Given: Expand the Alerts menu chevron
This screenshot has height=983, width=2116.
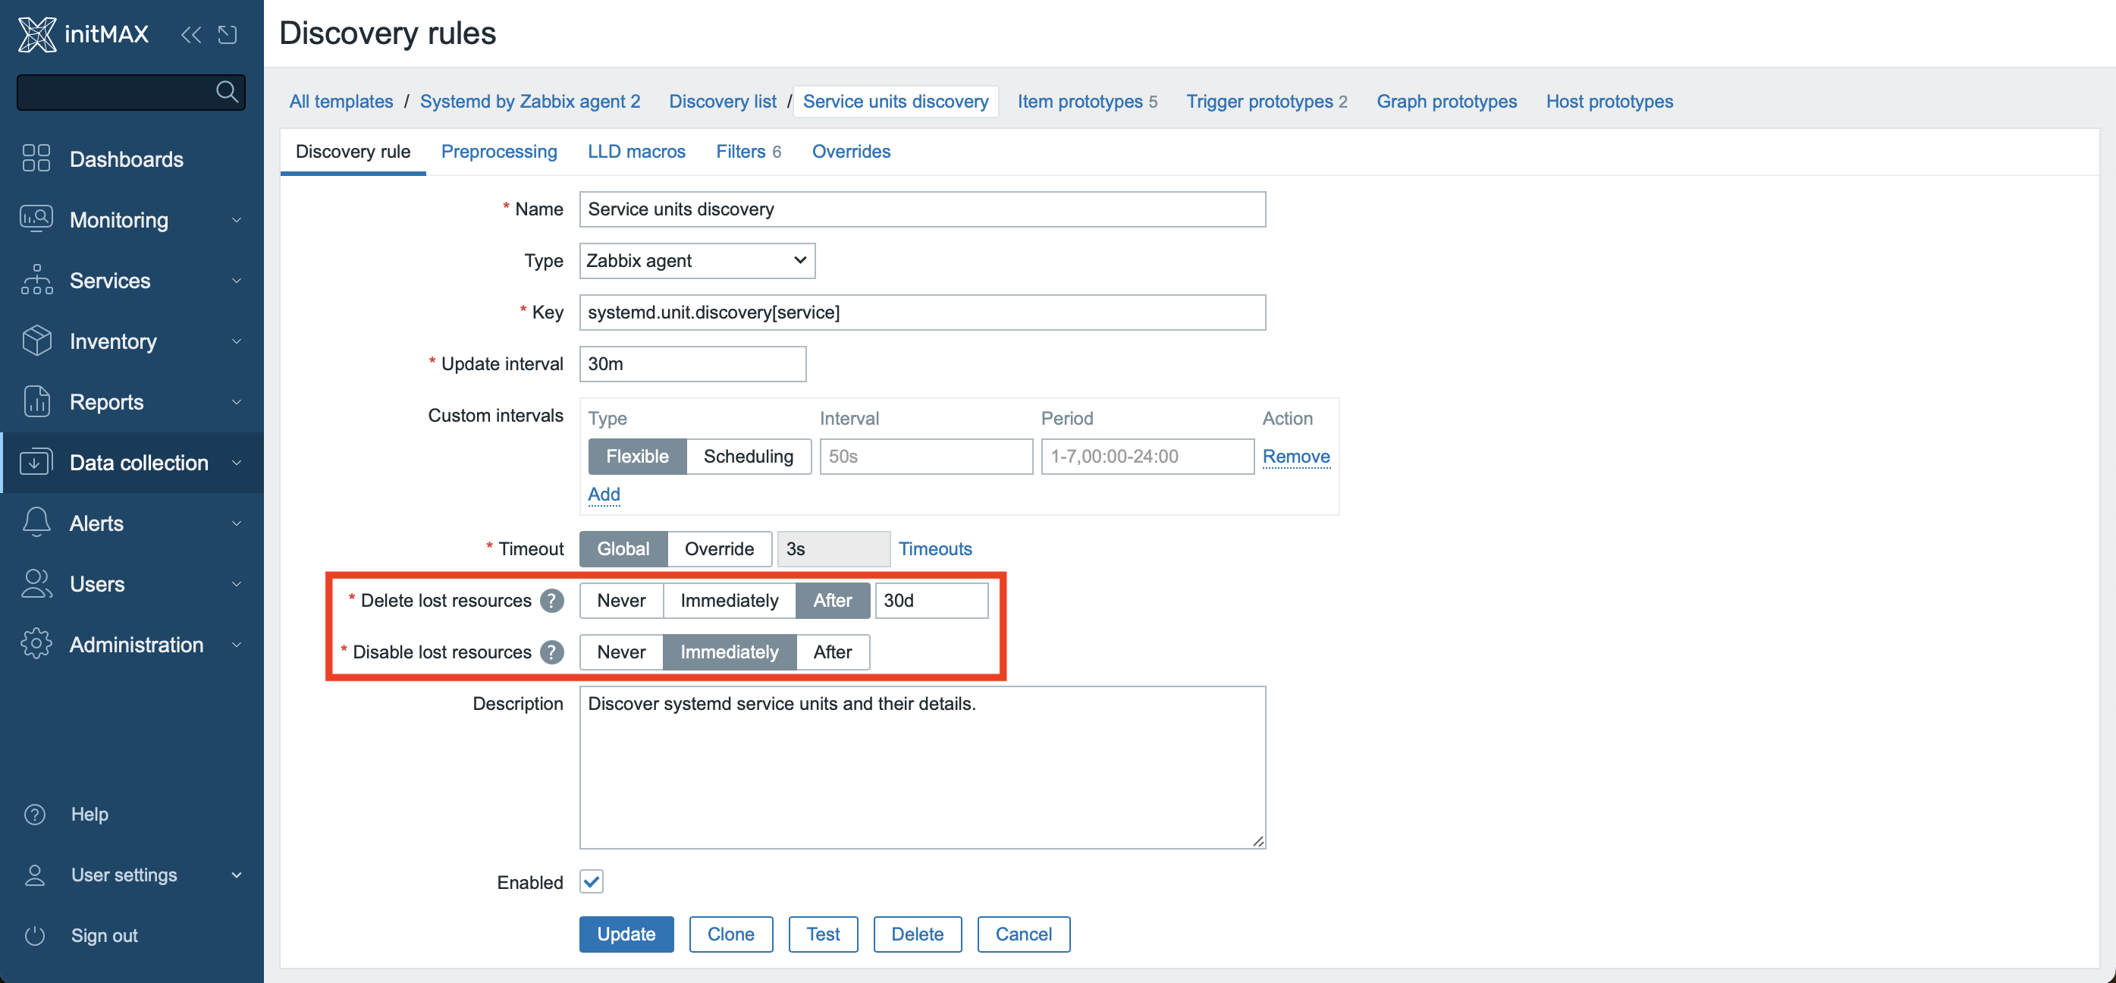Looking at the screenshot, I should 237,524.
